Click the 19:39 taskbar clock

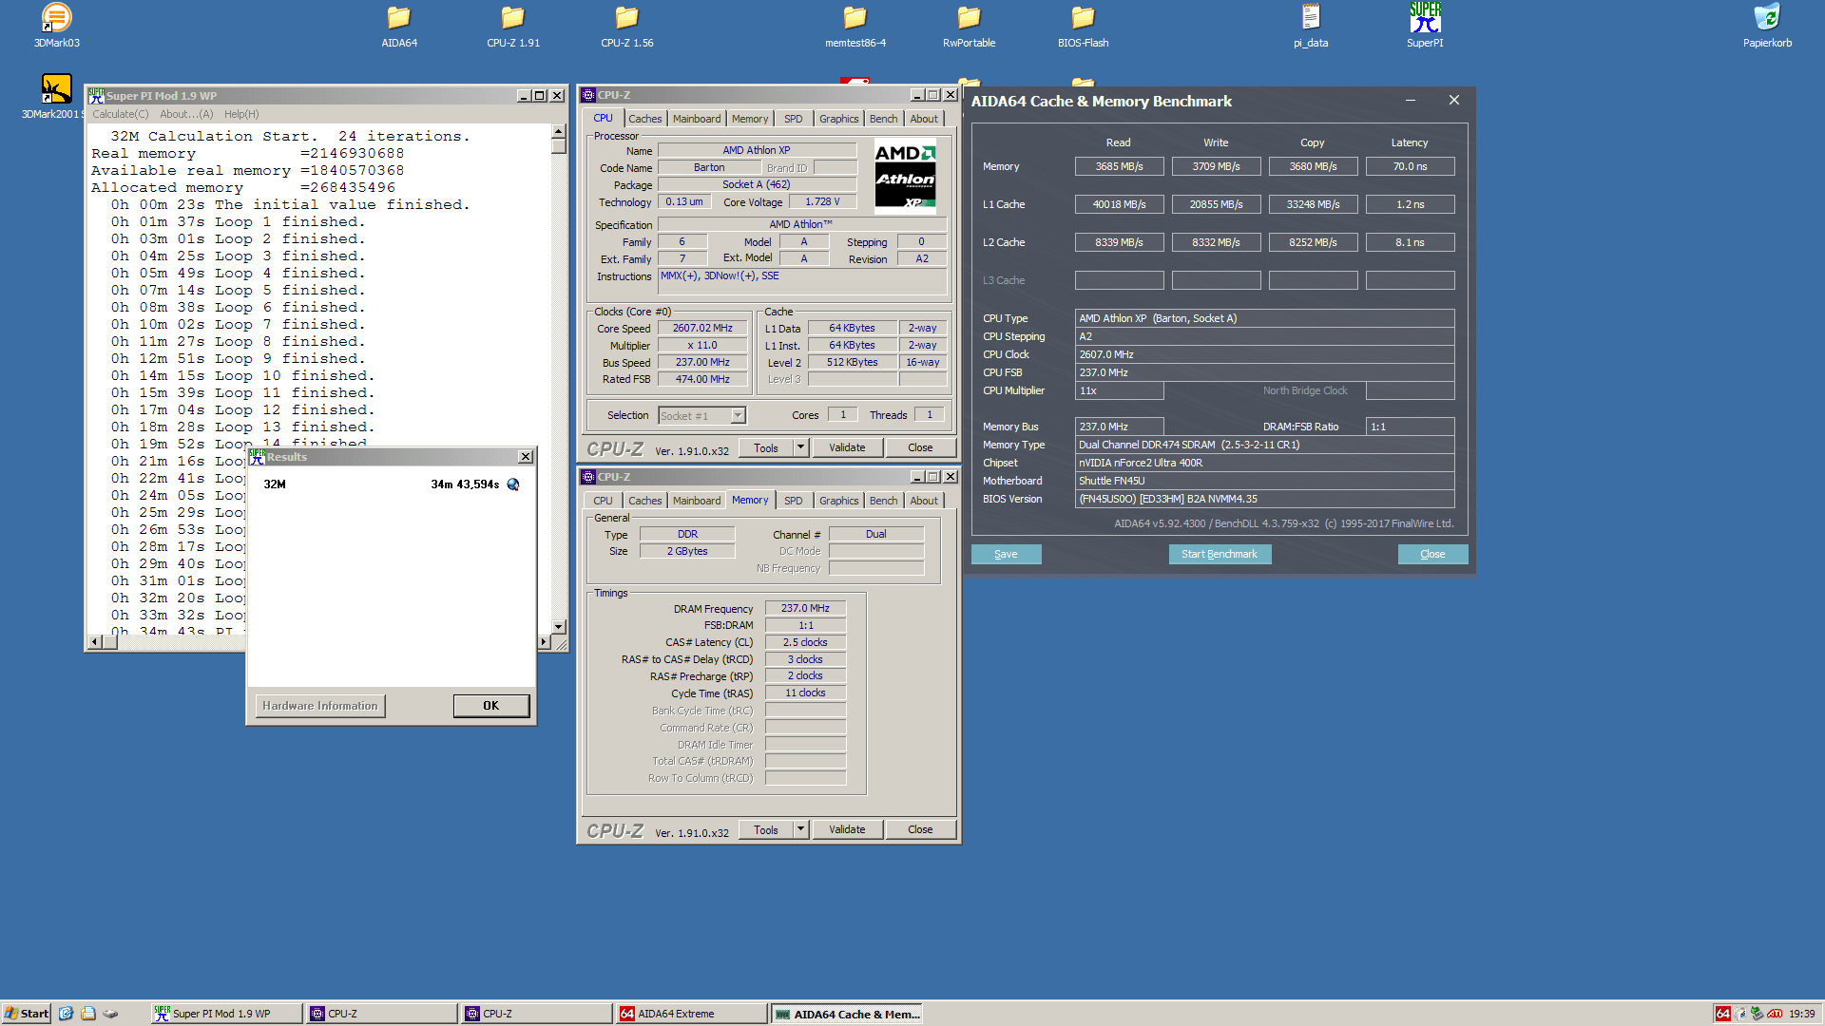click(1802, 1014)
